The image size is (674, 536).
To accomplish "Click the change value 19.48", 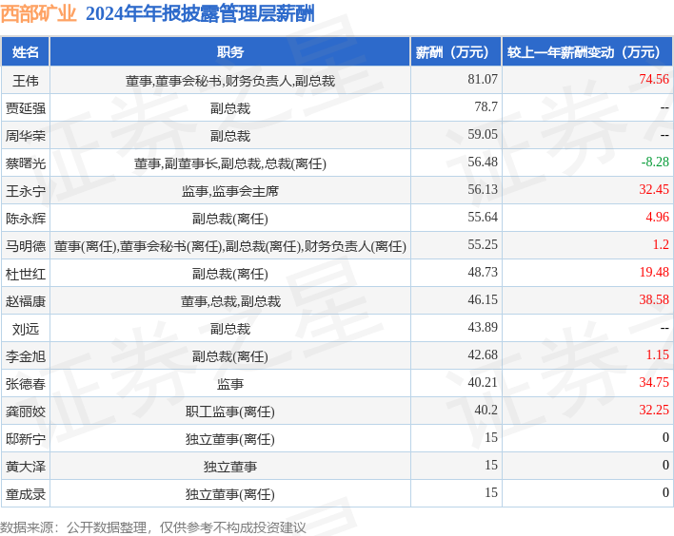I will pyautogui.click(x=654, y=272).
